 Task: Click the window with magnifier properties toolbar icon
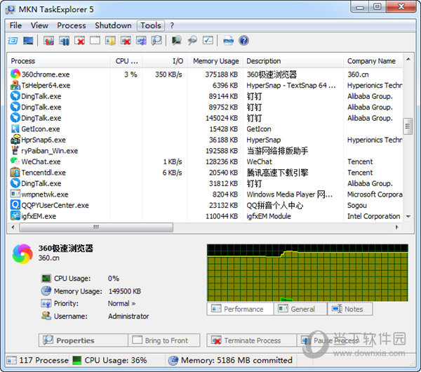point(156,41)
